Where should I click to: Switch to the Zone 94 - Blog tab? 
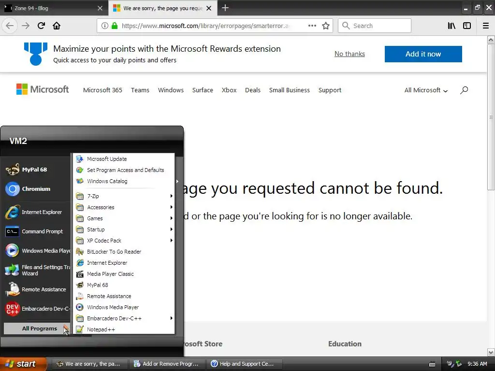pyautogui.click(x=50, y=8)
